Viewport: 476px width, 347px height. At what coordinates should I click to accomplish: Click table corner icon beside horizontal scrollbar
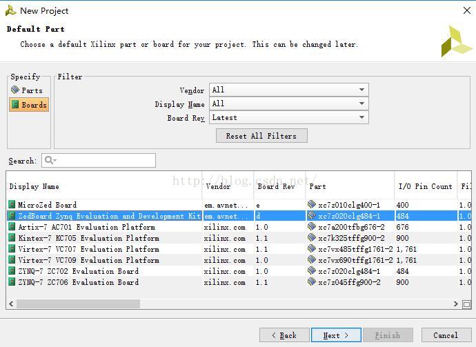466,304
